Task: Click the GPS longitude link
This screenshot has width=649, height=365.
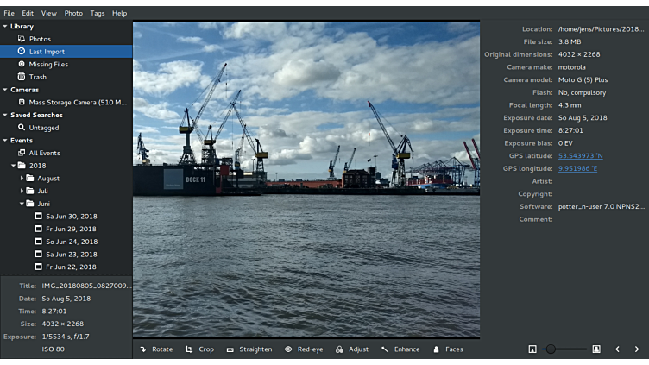Action: click(x=577, y=168)
